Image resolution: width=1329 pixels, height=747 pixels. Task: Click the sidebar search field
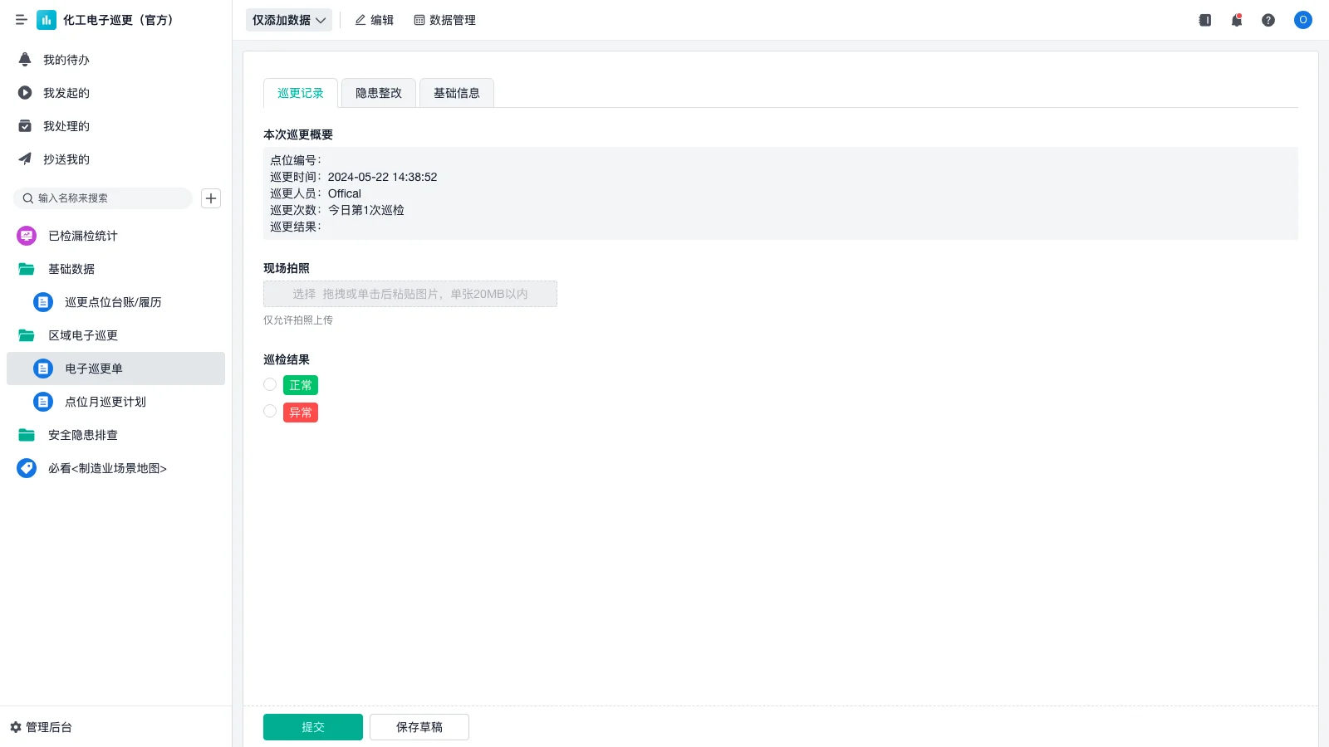pos(103,198)
